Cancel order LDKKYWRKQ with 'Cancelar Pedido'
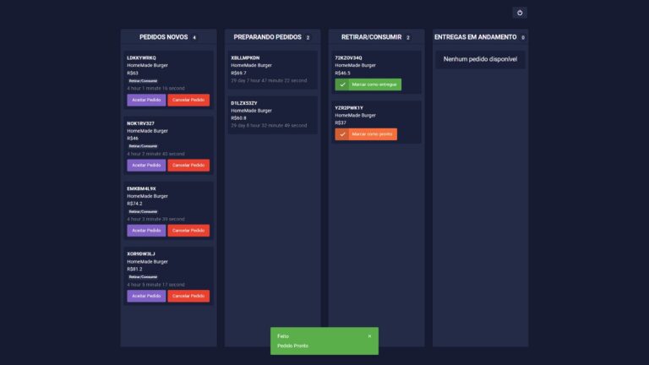The image size is (649, 365). coord(188,100)
